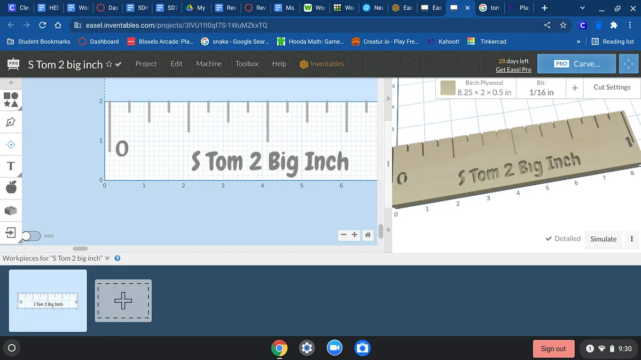This screenshot has height=360, width=641.
Task: Open the Bit 1/16 in selector
Action: [x=541, y=88]
